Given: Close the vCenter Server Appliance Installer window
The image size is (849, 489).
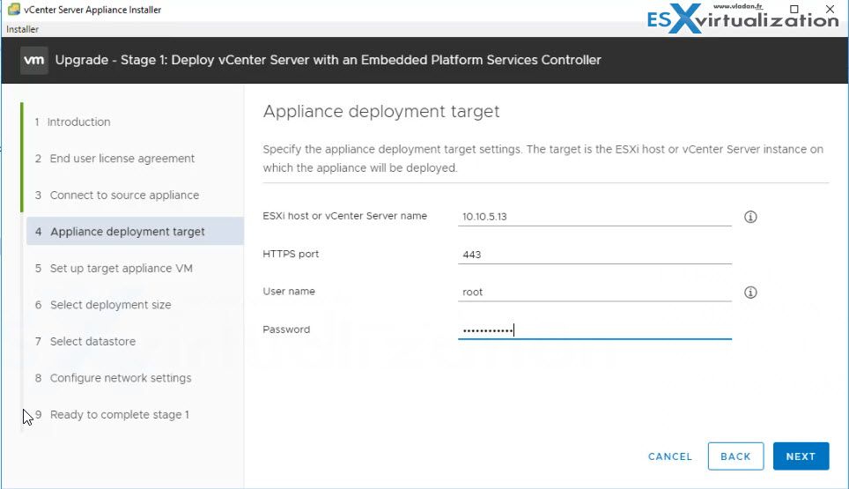Looking at the screenshot, I should [x=830, y=9].
